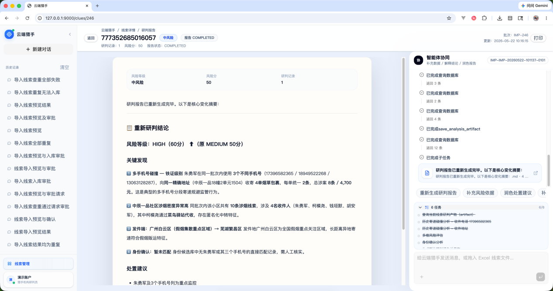Go back with the 返回 button
Screen dimensions: 553x291
pyautogui.click(x=91, y=38)
